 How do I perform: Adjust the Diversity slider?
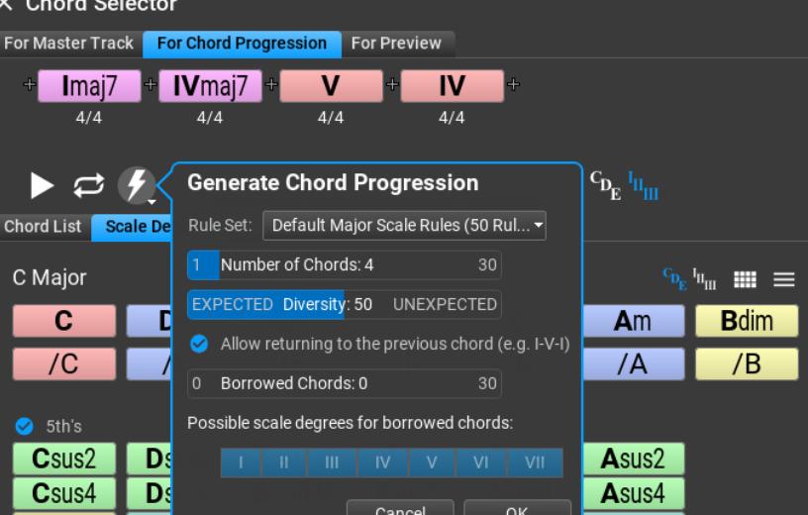344,304
